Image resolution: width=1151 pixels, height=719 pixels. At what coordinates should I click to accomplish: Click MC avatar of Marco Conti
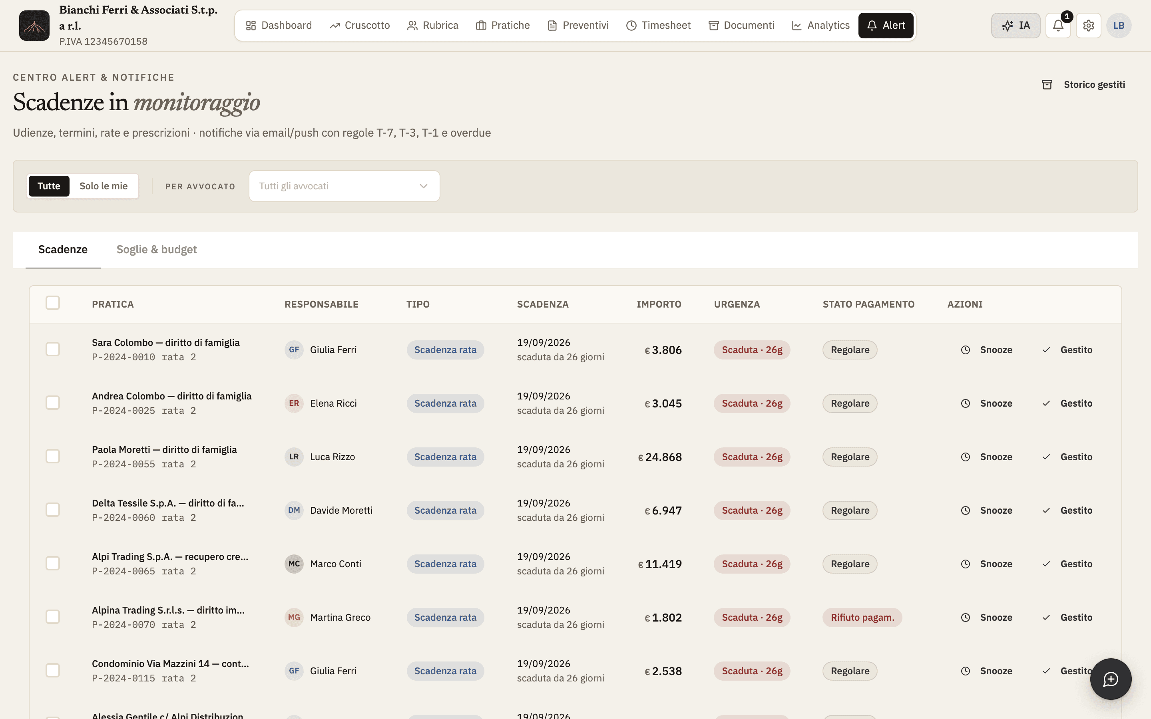294,564
